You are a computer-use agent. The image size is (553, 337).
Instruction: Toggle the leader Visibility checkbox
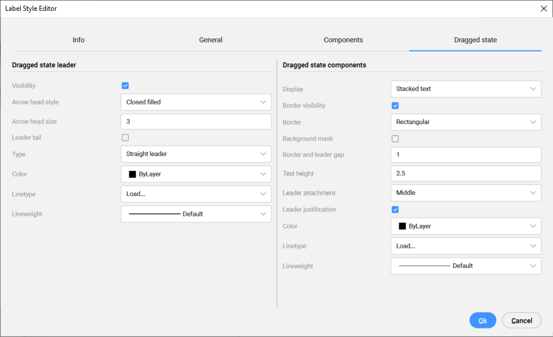coord(125,86)
